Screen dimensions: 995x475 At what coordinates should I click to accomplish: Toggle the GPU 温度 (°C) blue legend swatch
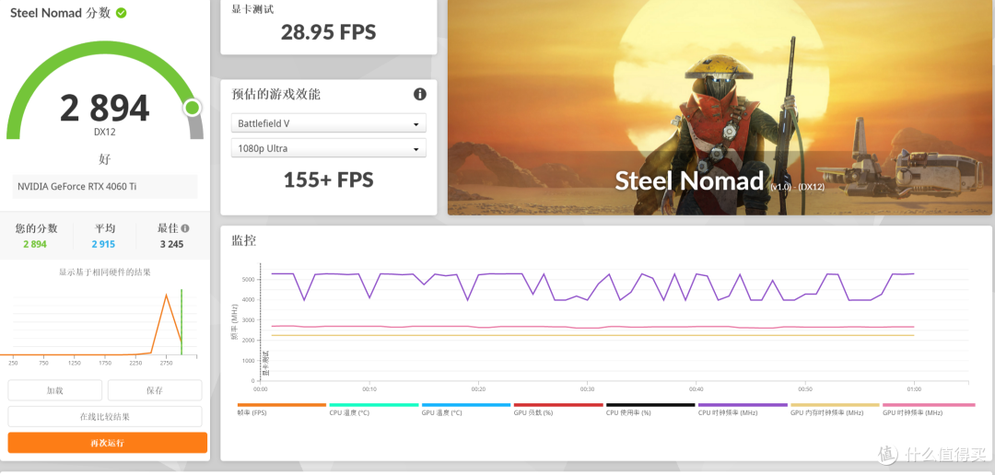[x=466, y=405]
